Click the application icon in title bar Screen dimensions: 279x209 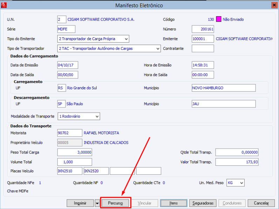pos(4,5)
